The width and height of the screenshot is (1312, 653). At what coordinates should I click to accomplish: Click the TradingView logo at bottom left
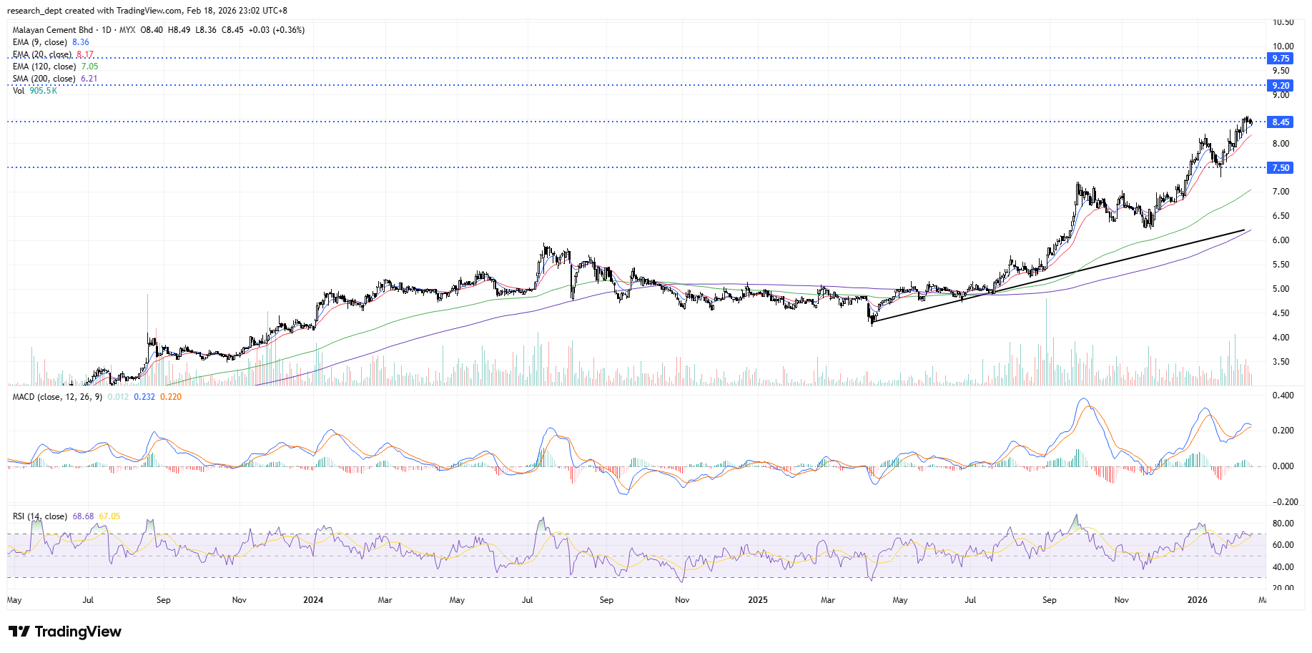(x=65, y=632)
